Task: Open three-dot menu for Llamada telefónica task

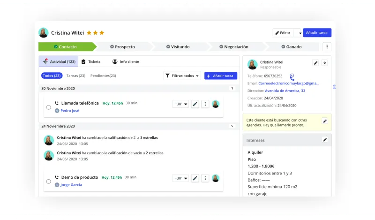Action: click(205, 104)
